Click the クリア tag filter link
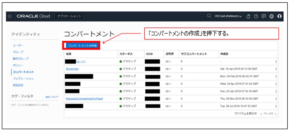 [55, 97]
